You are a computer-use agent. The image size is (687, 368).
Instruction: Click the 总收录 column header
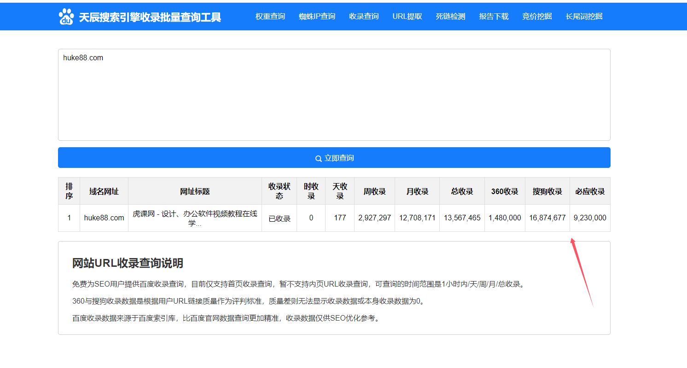click(462, 191)
